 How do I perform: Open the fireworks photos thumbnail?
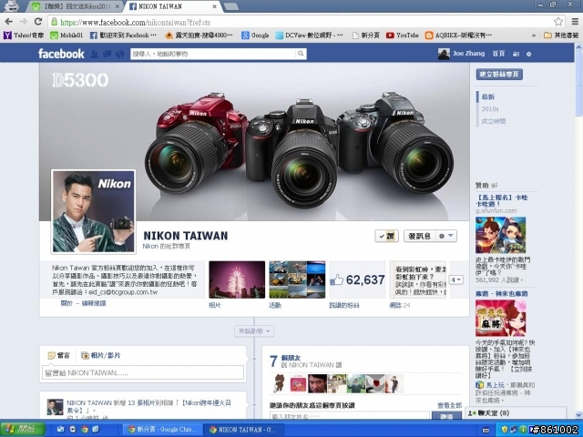click(237, 279)
